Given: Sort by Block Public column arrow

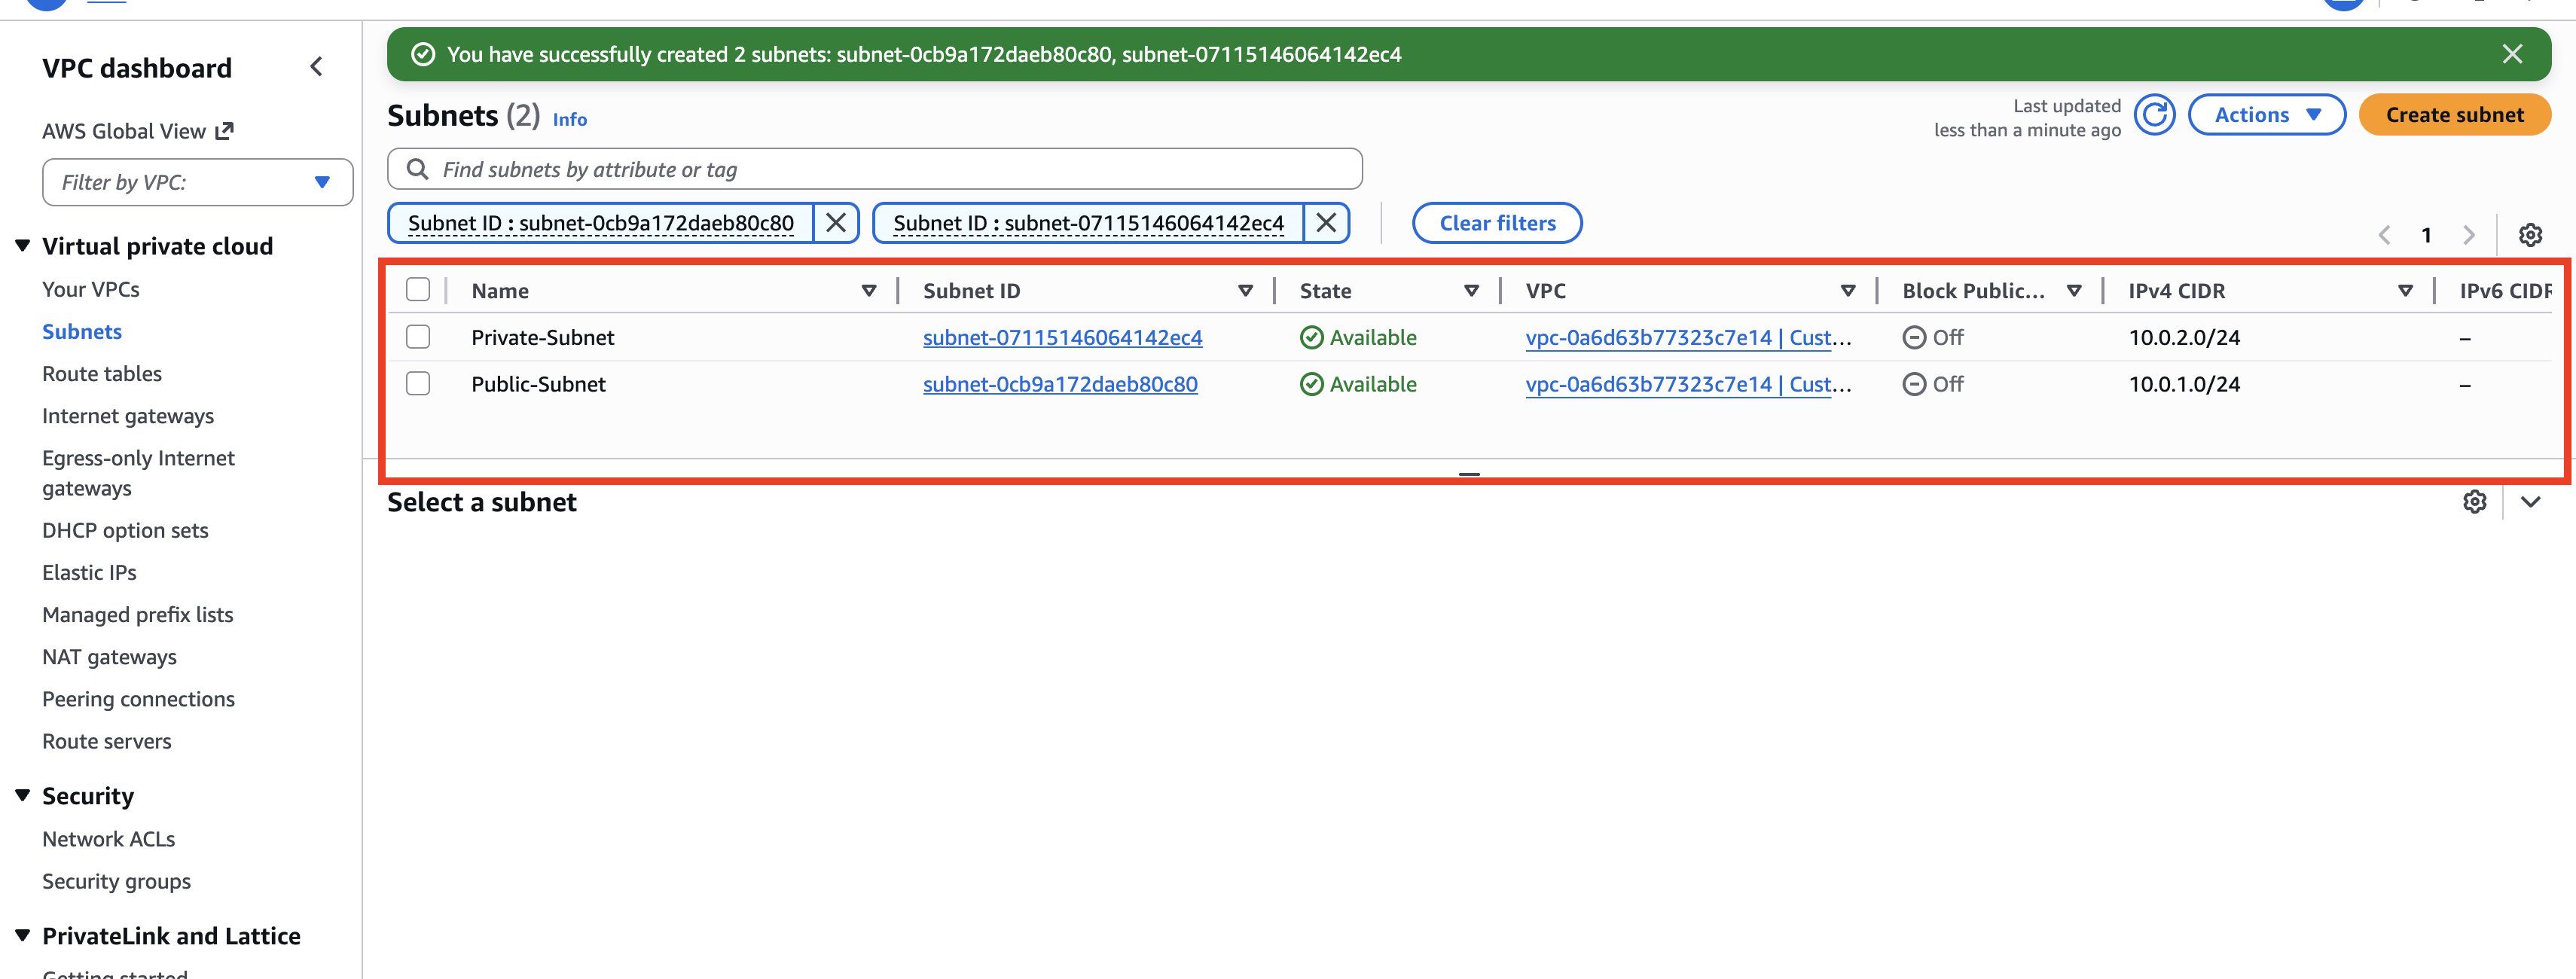Looking at the screenshot, I should (x=2074, y=291).
